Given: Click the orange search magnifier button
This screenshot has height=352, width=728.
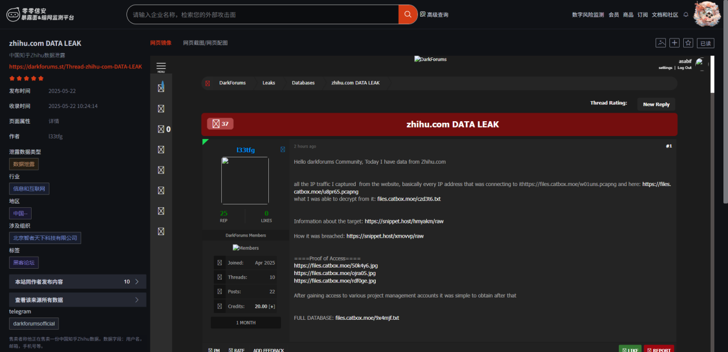Looking at the screenshot, I should point(407,14).
